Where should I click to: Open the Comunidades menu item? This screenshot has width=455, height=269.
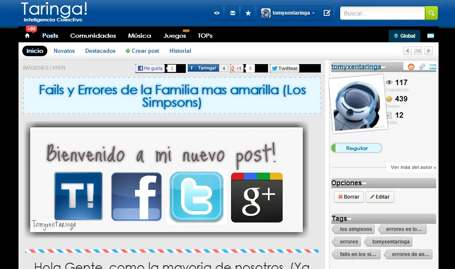93,36
